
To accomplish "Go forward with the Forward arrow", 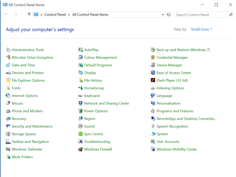I will pyautogui.click(x=15, y=15).
